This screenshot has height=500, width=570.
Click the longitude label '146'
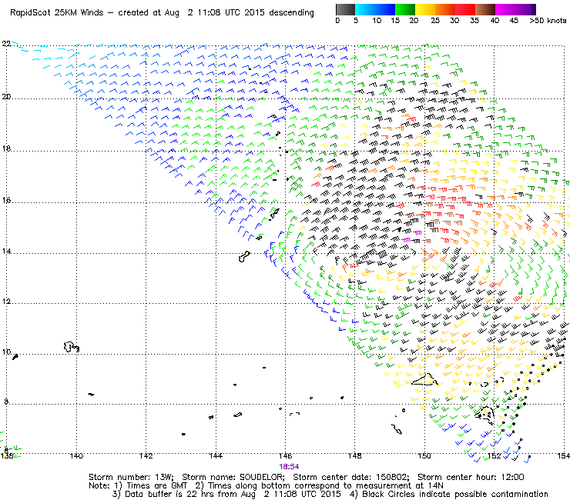coord(285,455)
